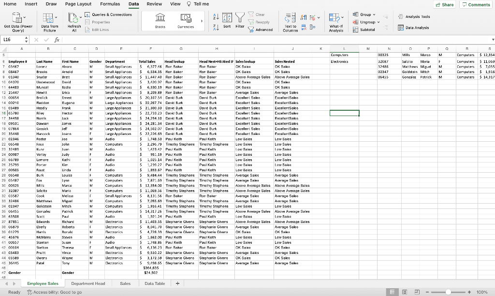The image size is (495, 296).
Task: Open the Review menu tab
Action: (x=154, y=4)
